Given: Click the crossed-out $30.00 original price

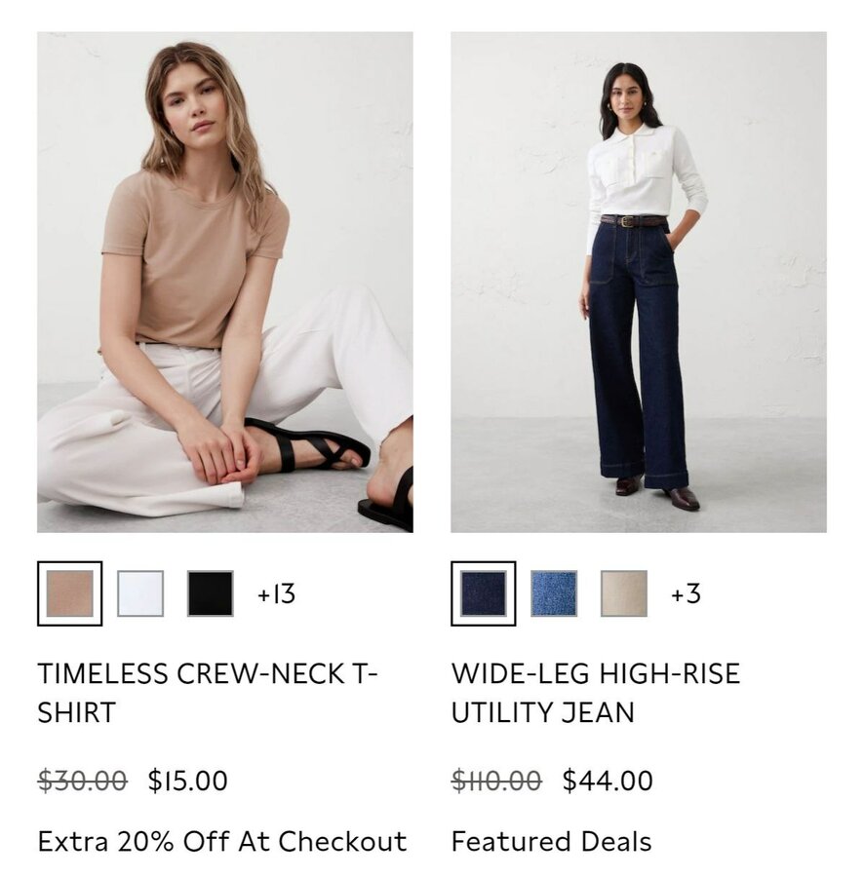Looking at the screenshot, I should point(82,781).
